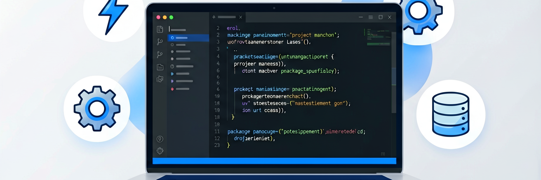The image size is (541, 180).
Task: Click the blue status bar at bottom
Action: click(274, 161)
